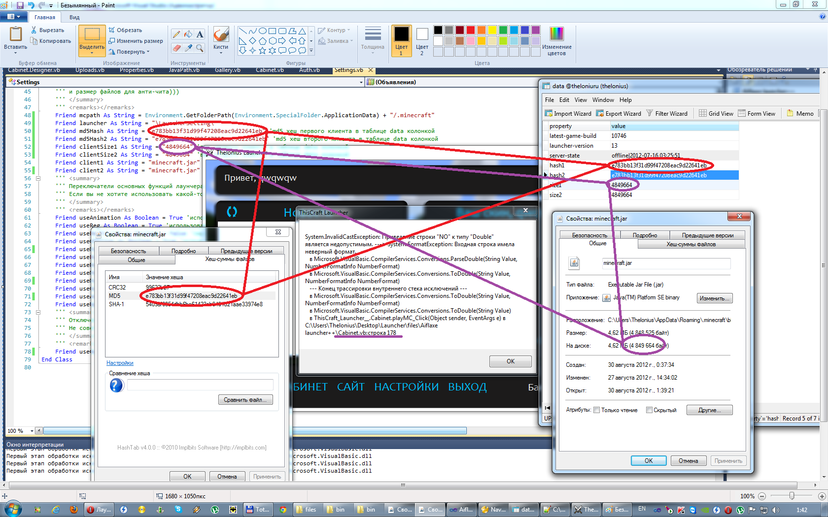Viewport: 828px width, 517px height.
Task: Select the Color picker eyedropper tool
Action: (188, 48)
